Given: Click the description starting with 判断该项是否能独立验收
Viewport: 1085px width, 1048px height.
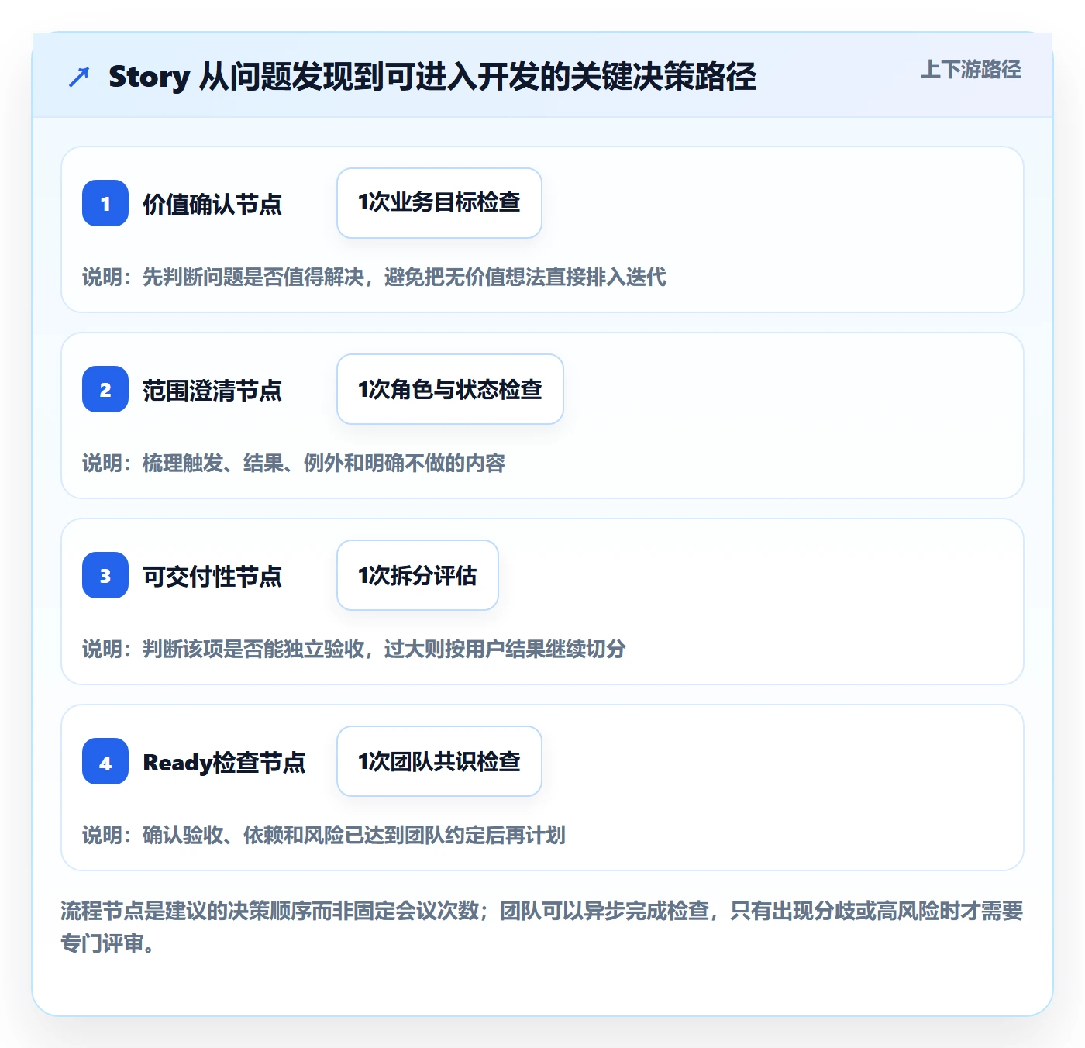Looking at the screenshot, I should (x=354, y=649).
